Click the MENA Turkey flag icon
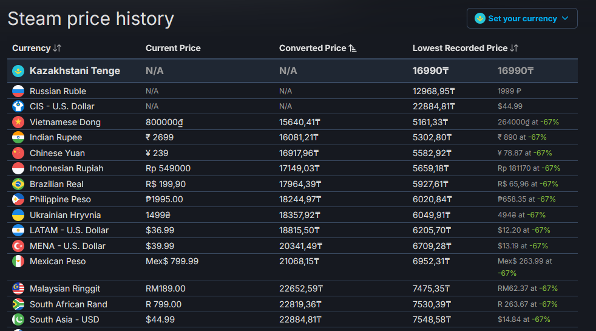 18,246
